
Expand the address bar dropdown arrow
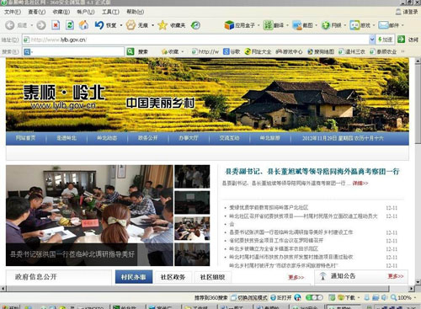pos(372,40)
